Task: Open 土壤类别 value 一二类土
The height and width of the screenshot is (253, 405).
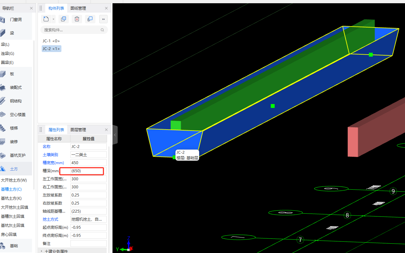Action: pos(89,155)
